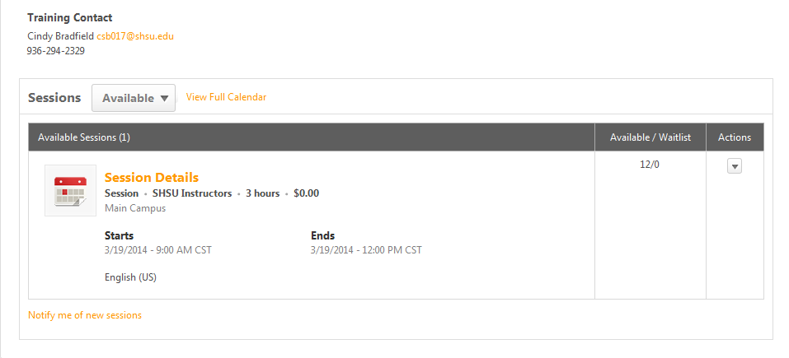This screenshot has height=358, width=789.
Task: Click the Main Campus location text
Action: (135, 208)
